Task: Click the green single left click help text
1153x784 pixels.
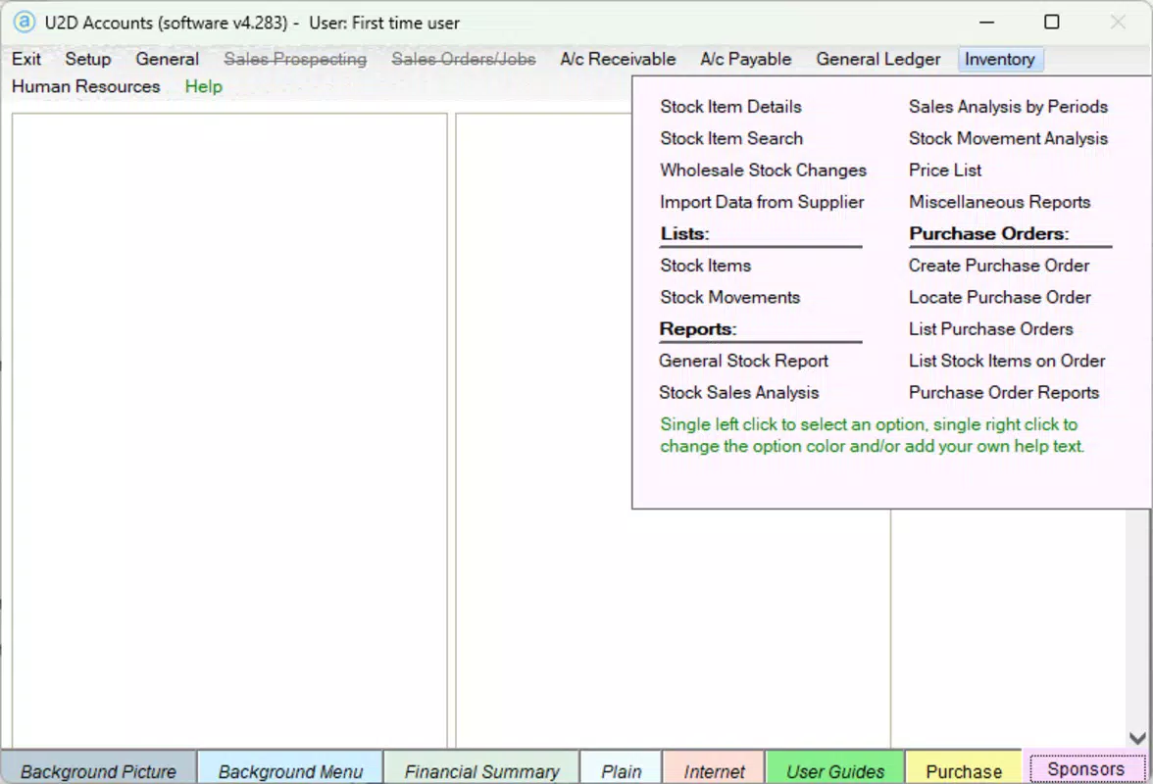Action: point(873,435)
